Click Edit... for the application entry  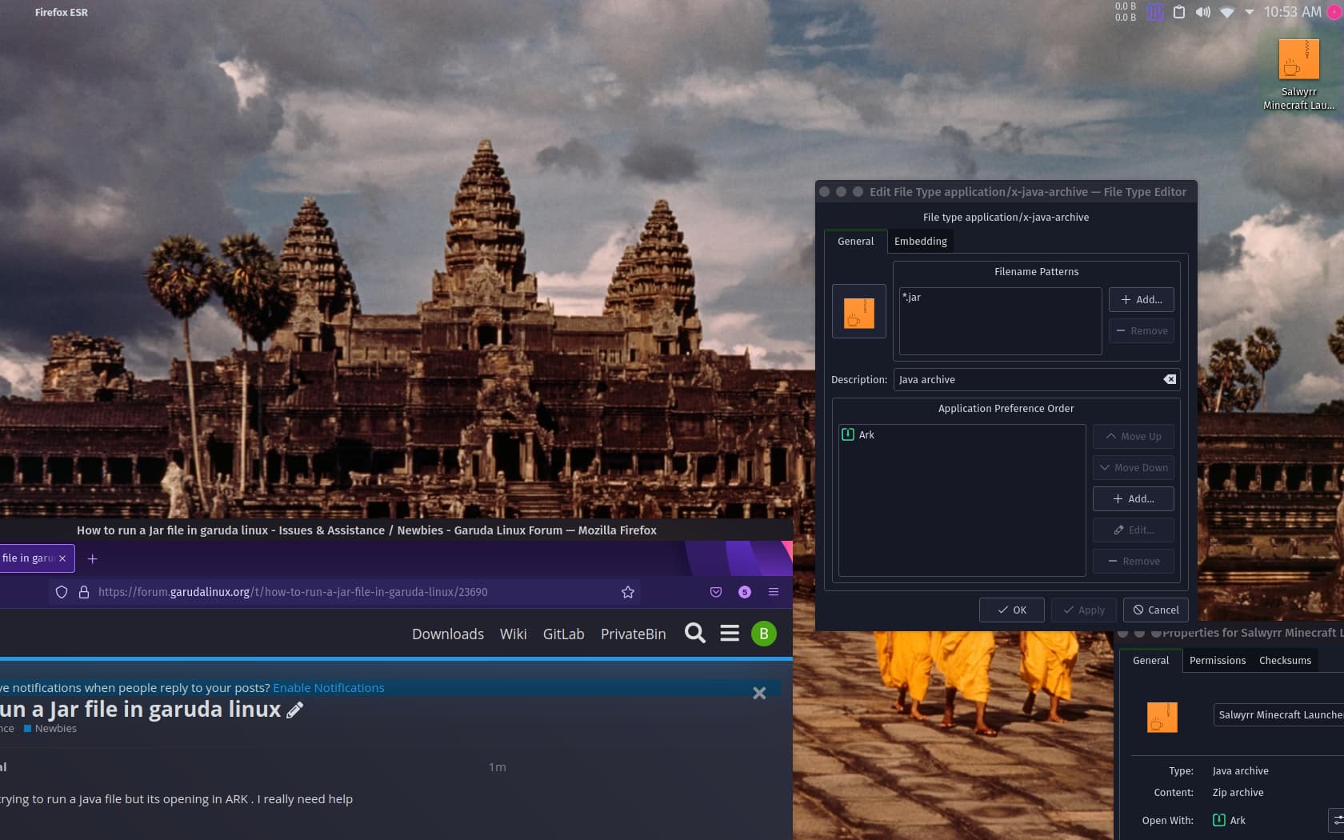coord(1133,530)
